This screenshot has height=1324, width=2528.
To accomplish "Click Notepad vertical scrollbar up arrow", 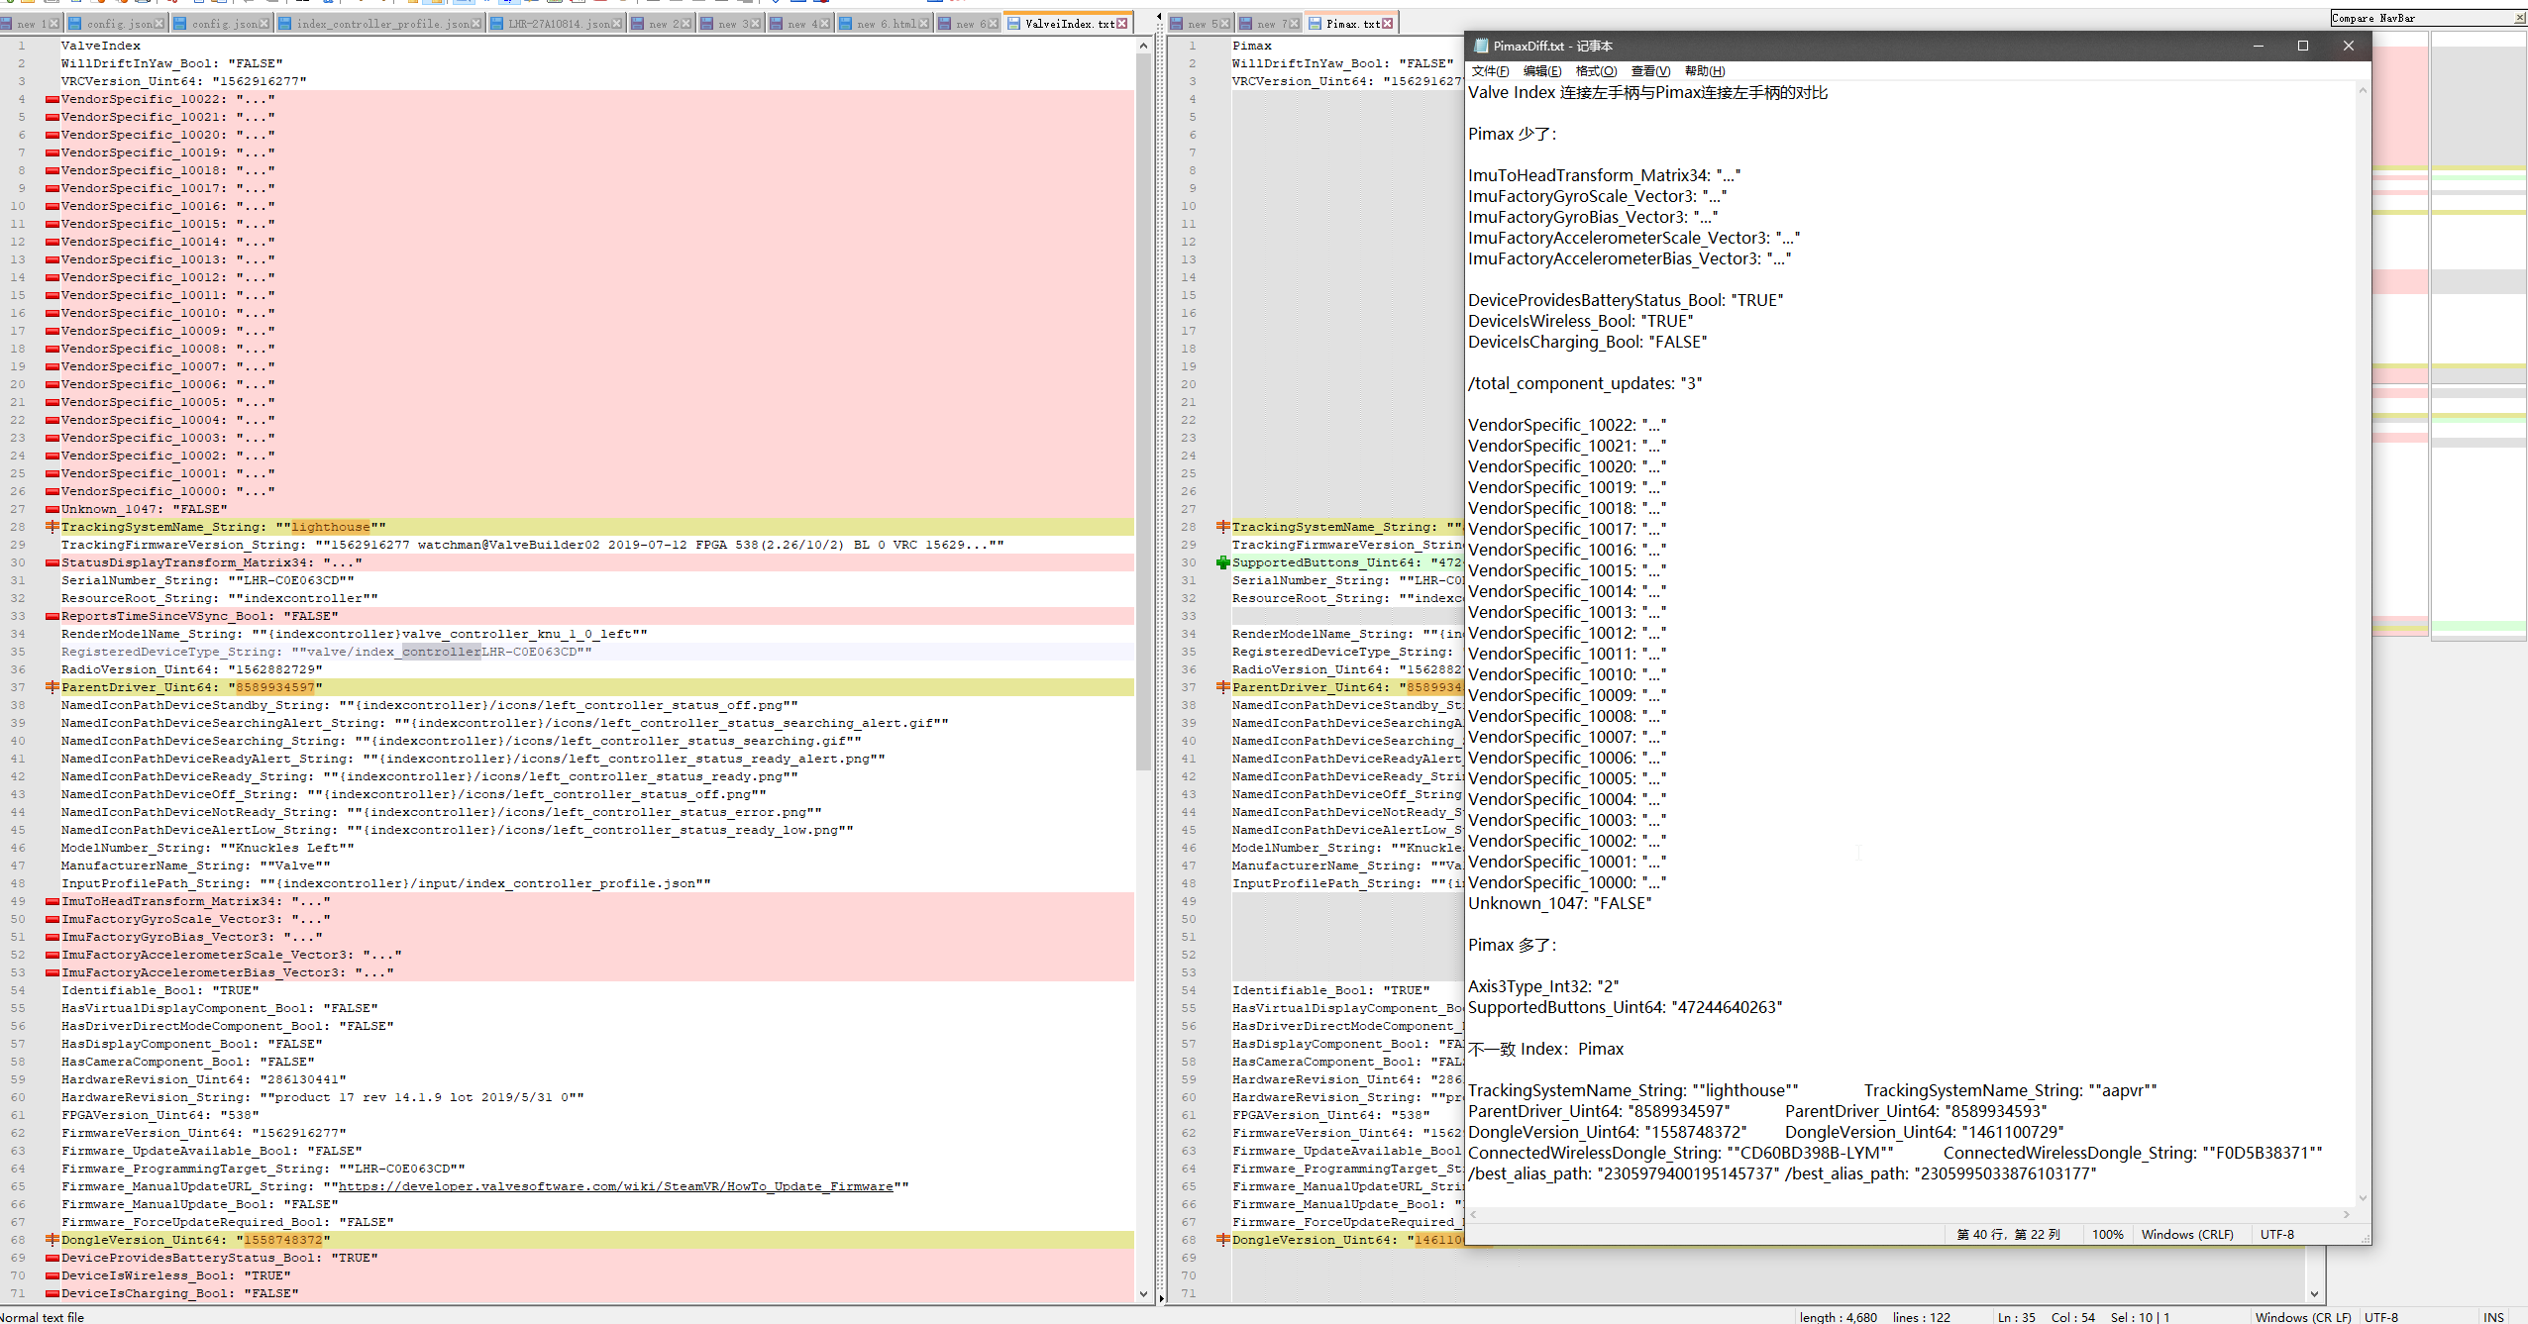I will (2363, 90).
